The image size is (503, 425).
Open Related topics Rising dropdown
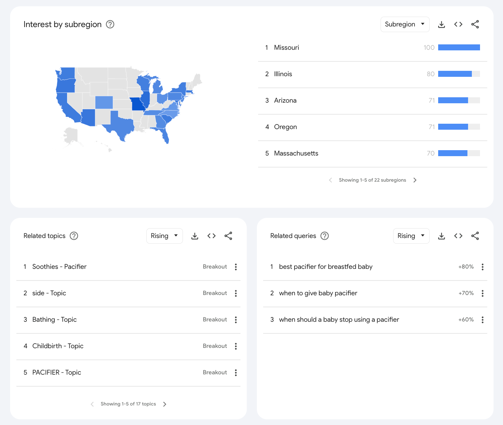click(164, 236)
